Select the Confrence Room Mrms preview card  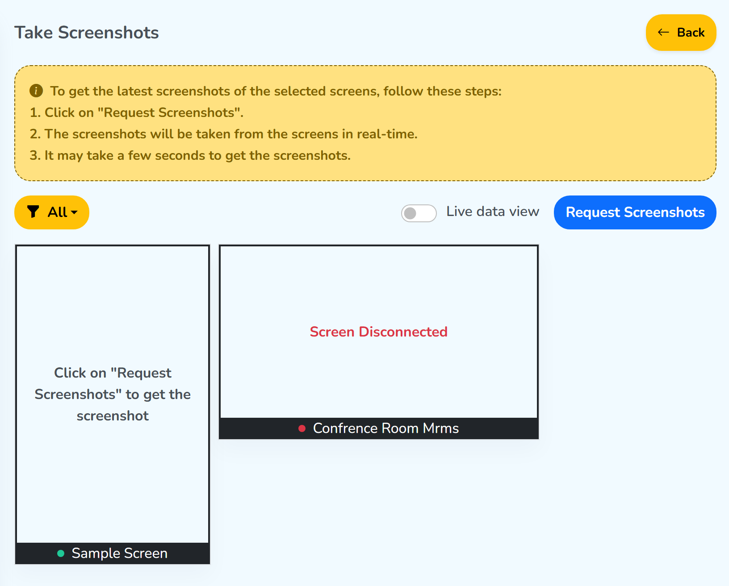[379, 342]
